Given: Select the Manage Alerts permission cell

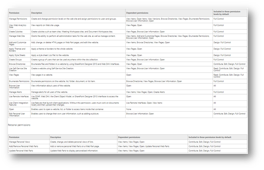Looking at the screenshot, I should pos(16,92).
